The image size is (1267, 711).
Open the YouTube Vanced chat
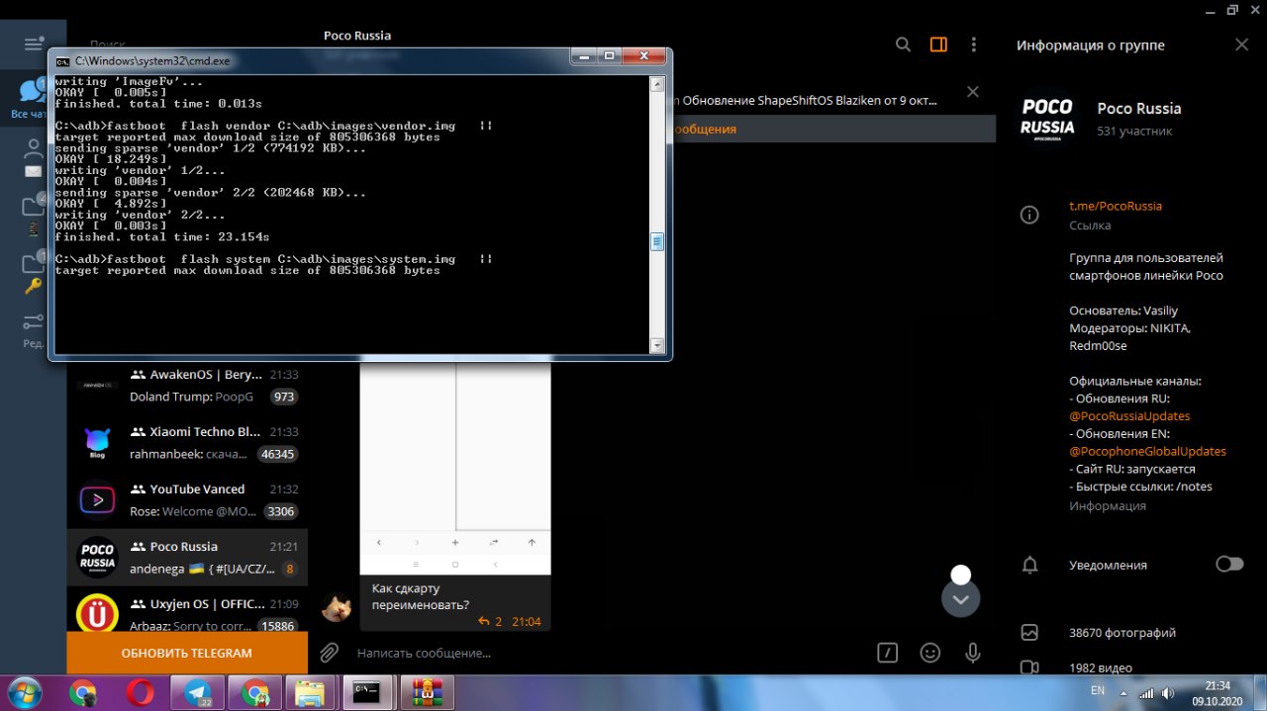[187, 500]
